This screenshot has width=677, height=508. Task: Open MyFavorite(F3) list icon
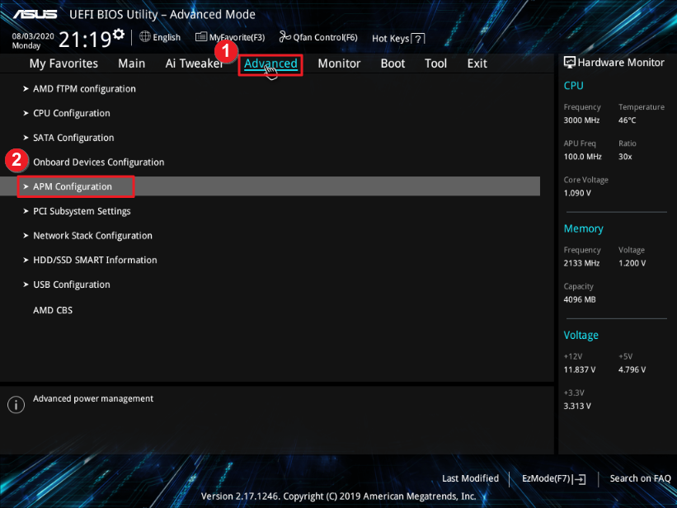[200, 37]
